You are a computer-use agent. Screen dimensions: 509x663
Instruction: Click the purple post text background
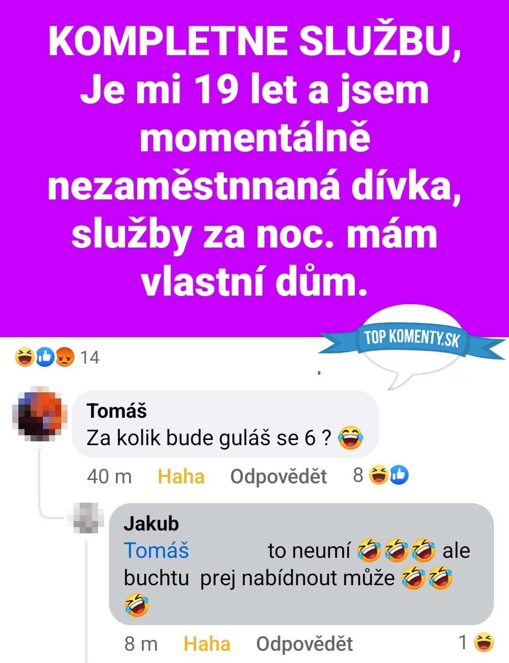pyautogui.click(x=254, y=160)
